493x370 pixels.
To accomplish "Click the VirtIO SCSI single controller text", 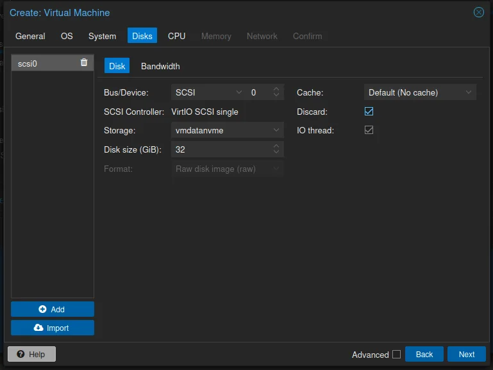I will point(205,112).
